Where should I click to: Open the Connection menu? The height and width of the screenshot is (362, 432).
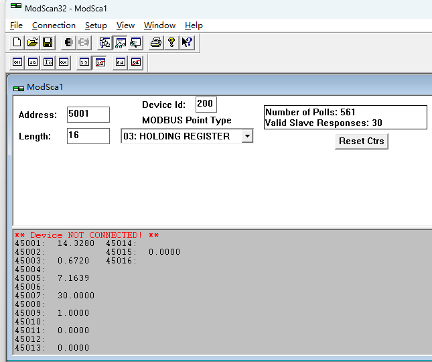tap(54, 25)
